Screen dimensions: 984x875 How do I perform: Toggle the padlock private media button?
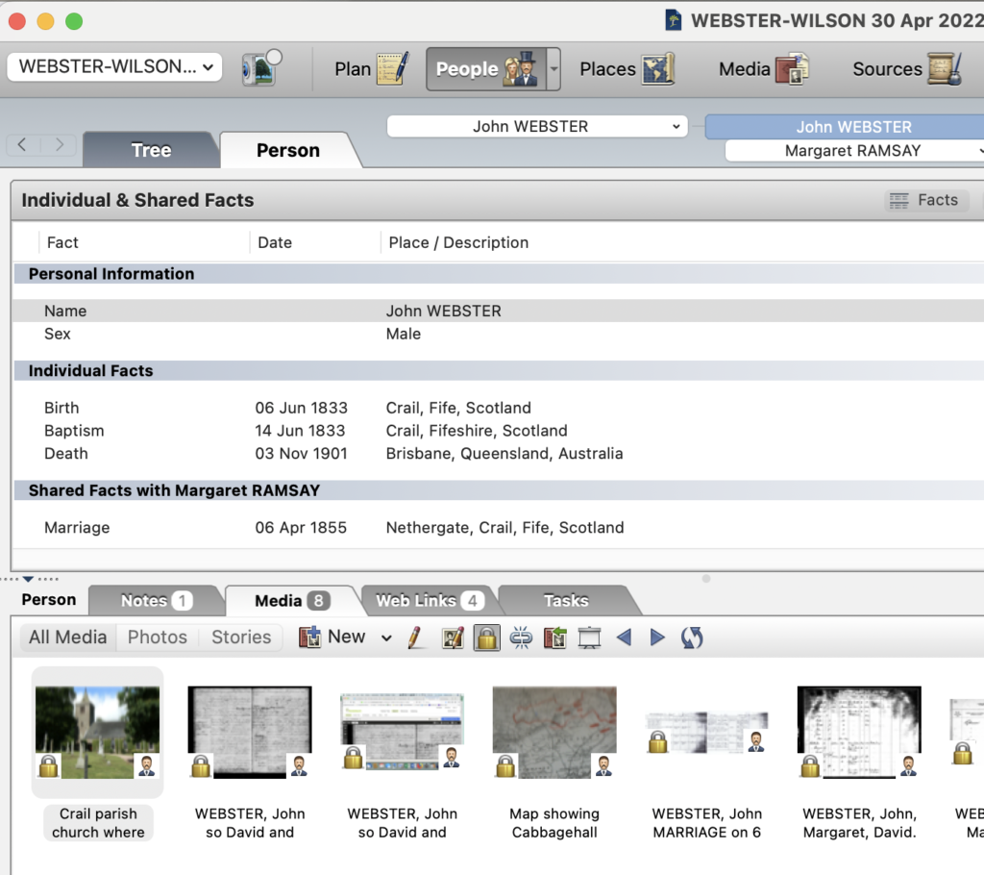(x=487, y=637)
